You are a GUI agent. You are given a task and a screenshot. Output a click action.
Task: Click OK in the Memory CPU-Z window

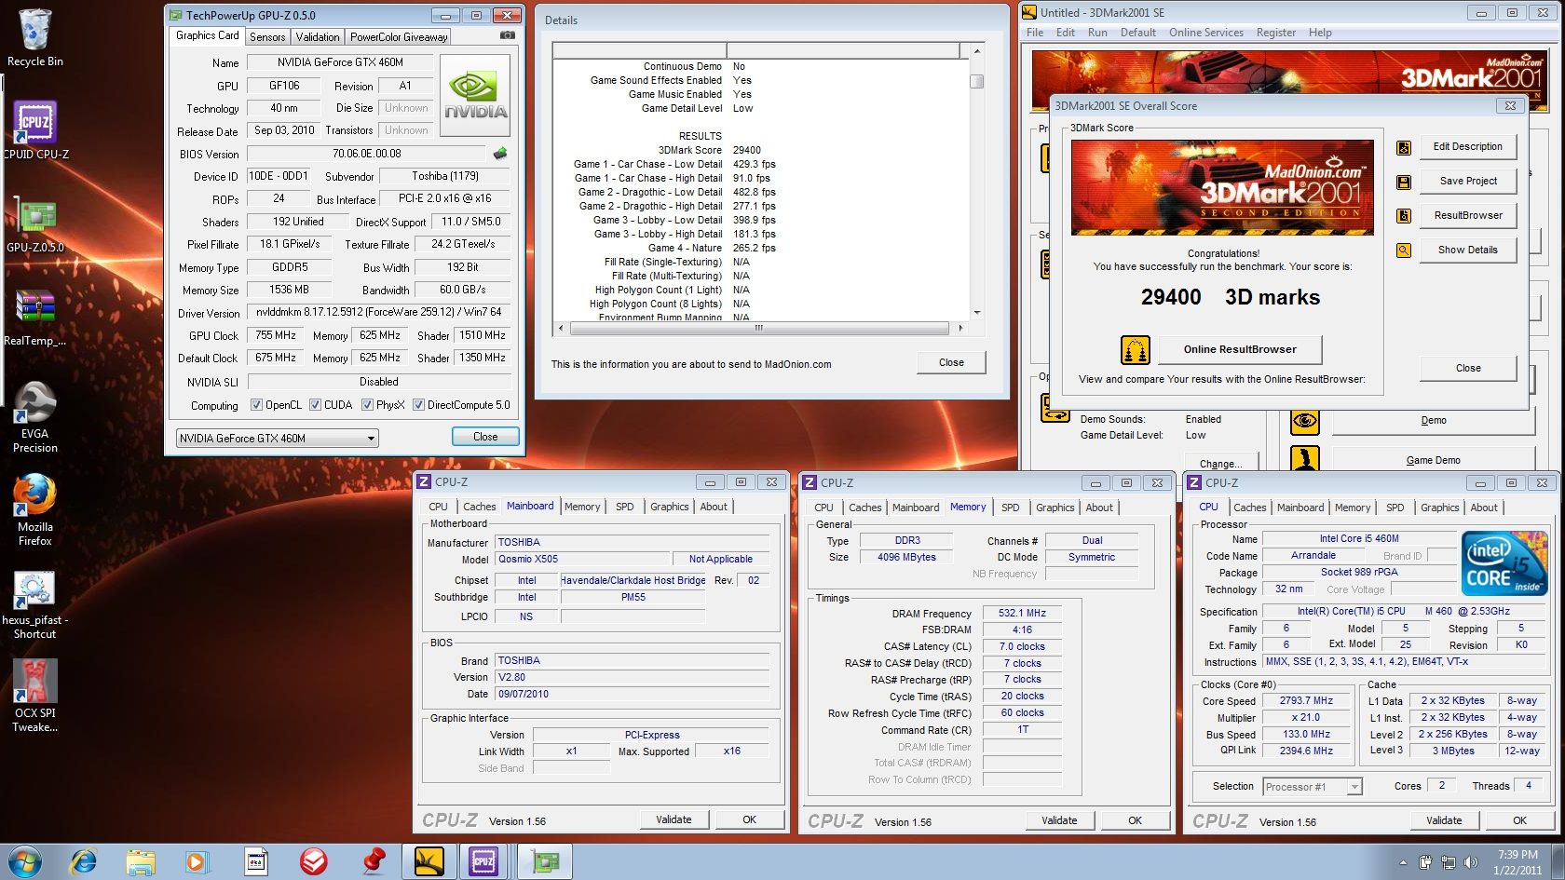1135,821
